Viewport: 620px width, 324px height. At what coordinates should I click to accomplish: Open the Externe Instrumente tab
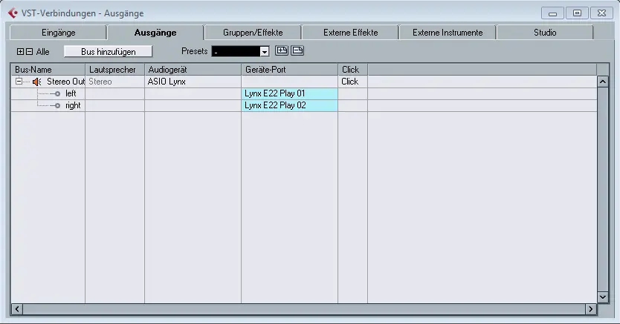point(448,33)
